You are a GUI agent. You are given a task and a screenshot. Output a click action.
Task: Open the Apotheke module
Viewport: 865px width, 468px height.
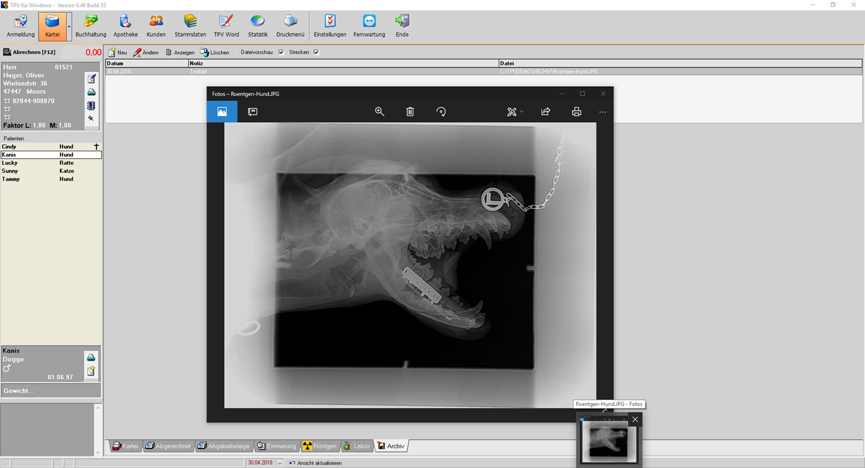(x=126, y=26)
